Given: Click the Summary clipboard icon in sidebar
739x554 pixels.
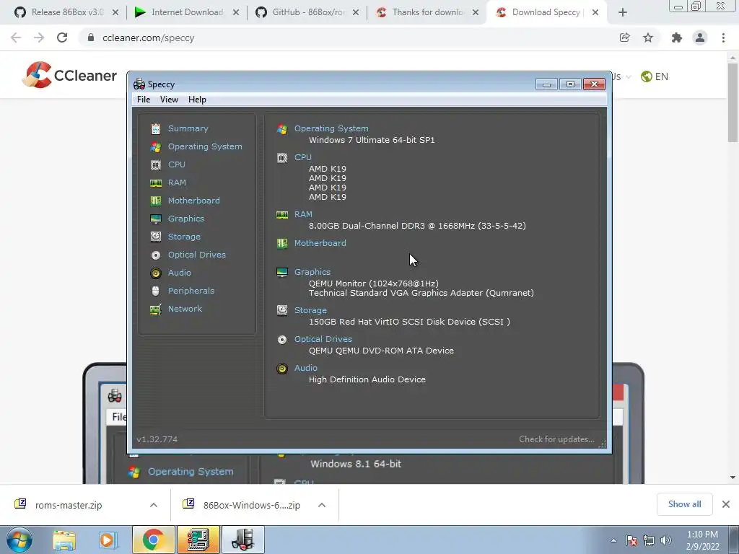Looking at the screenshot, I should pyautogui.click(x=156, y=128).
